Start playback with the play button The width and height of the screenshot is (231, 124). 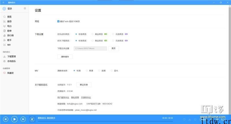pos(14,119)
